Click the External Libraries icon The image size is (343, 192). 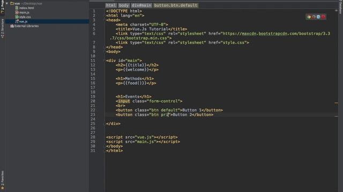click(x=12, y=26)
